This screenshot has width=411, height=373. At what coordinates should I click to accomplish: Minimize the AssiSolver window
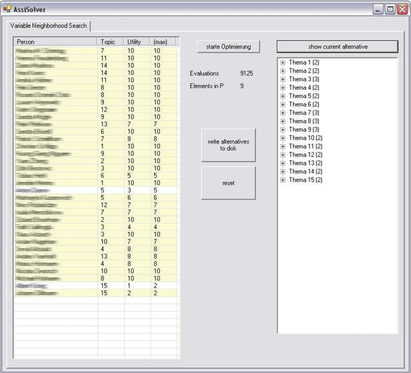pos(378,10)
